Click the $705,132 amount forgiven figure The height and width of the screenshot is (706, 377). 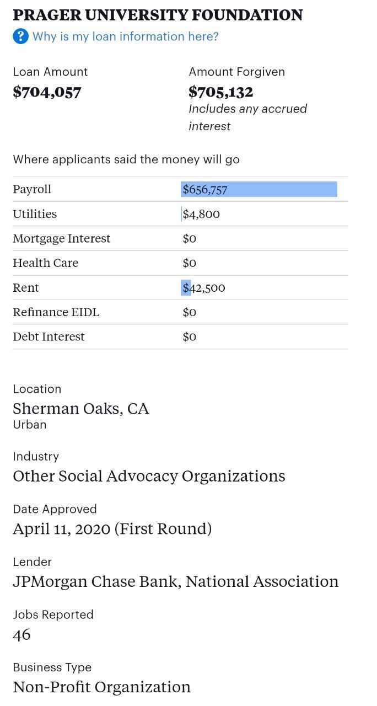tap(220, 92)
